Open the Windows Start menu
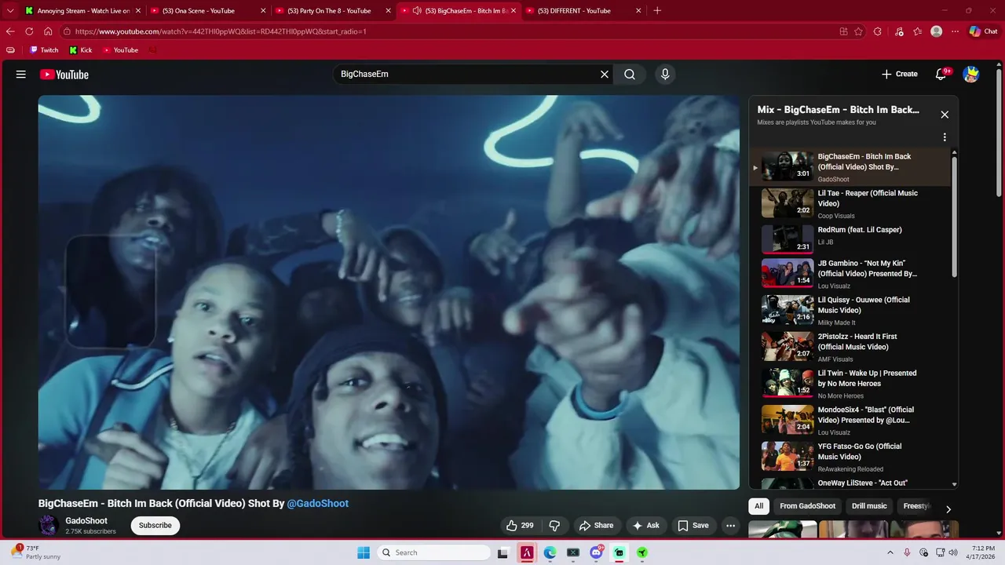The height and width of the screenshot is (565, 1005). pyautogui.click(x=364, y=552)
